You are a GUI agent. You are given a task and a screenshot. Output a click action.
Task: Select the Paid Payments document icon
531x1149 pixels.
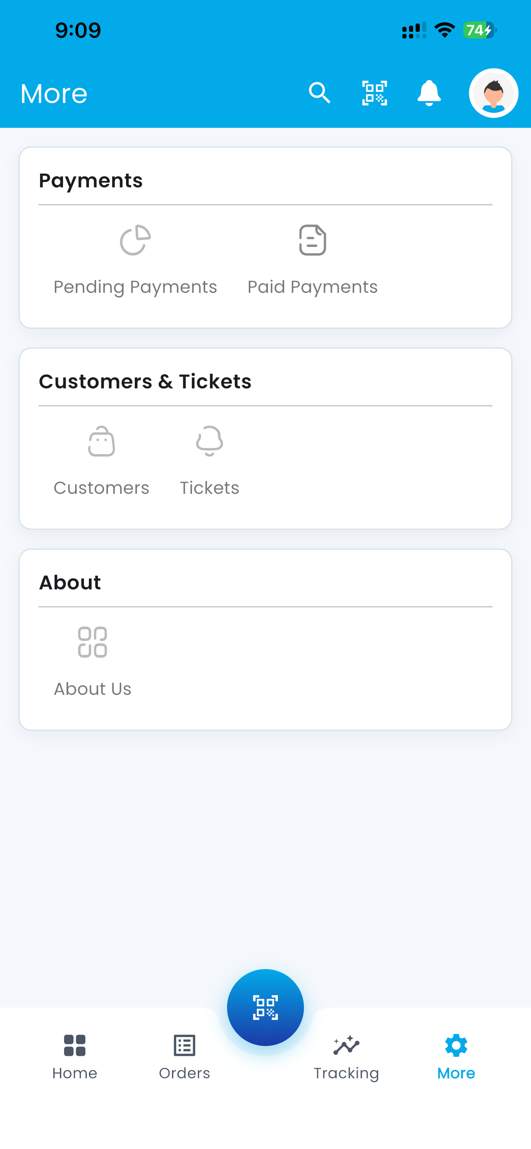(x=313, y=240)
